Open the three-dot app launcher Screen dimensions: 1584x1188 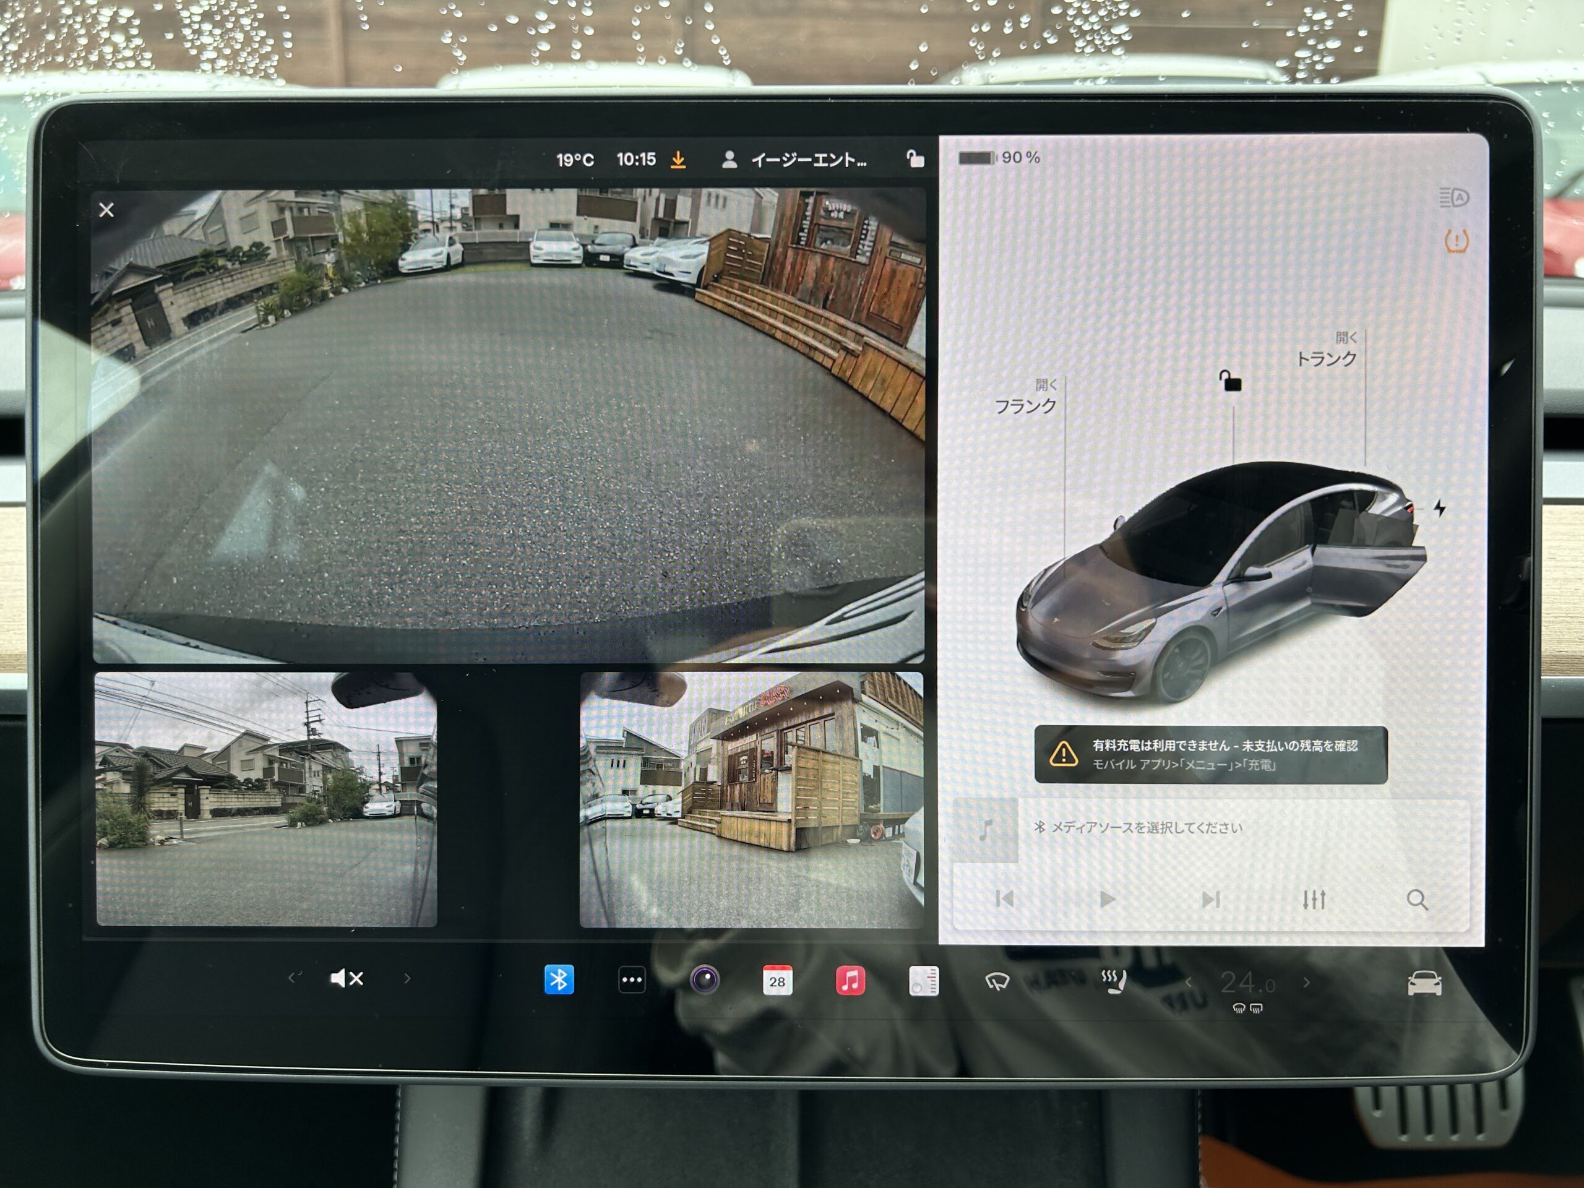click(x=632, y=980)
